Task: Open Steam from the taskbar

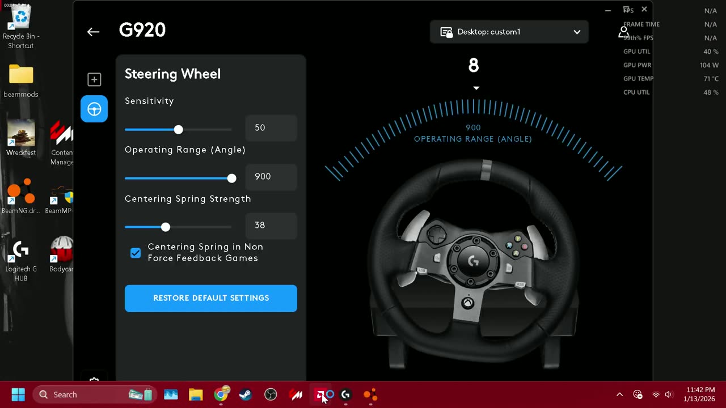Action: (x=246, y=394)
